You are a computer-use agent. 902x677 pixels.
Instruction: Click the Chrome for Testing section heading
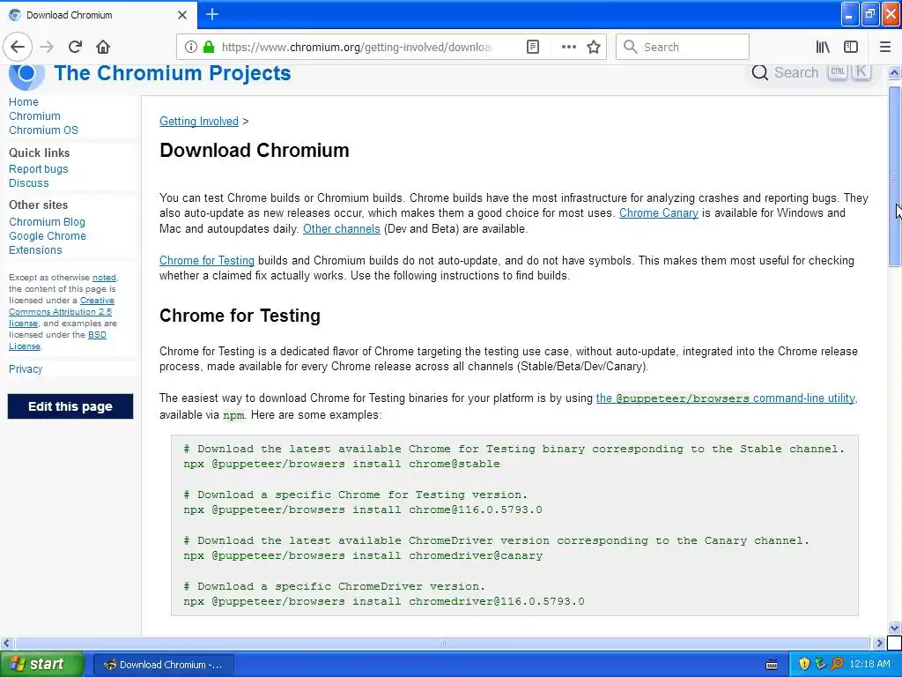click(240, 316)
